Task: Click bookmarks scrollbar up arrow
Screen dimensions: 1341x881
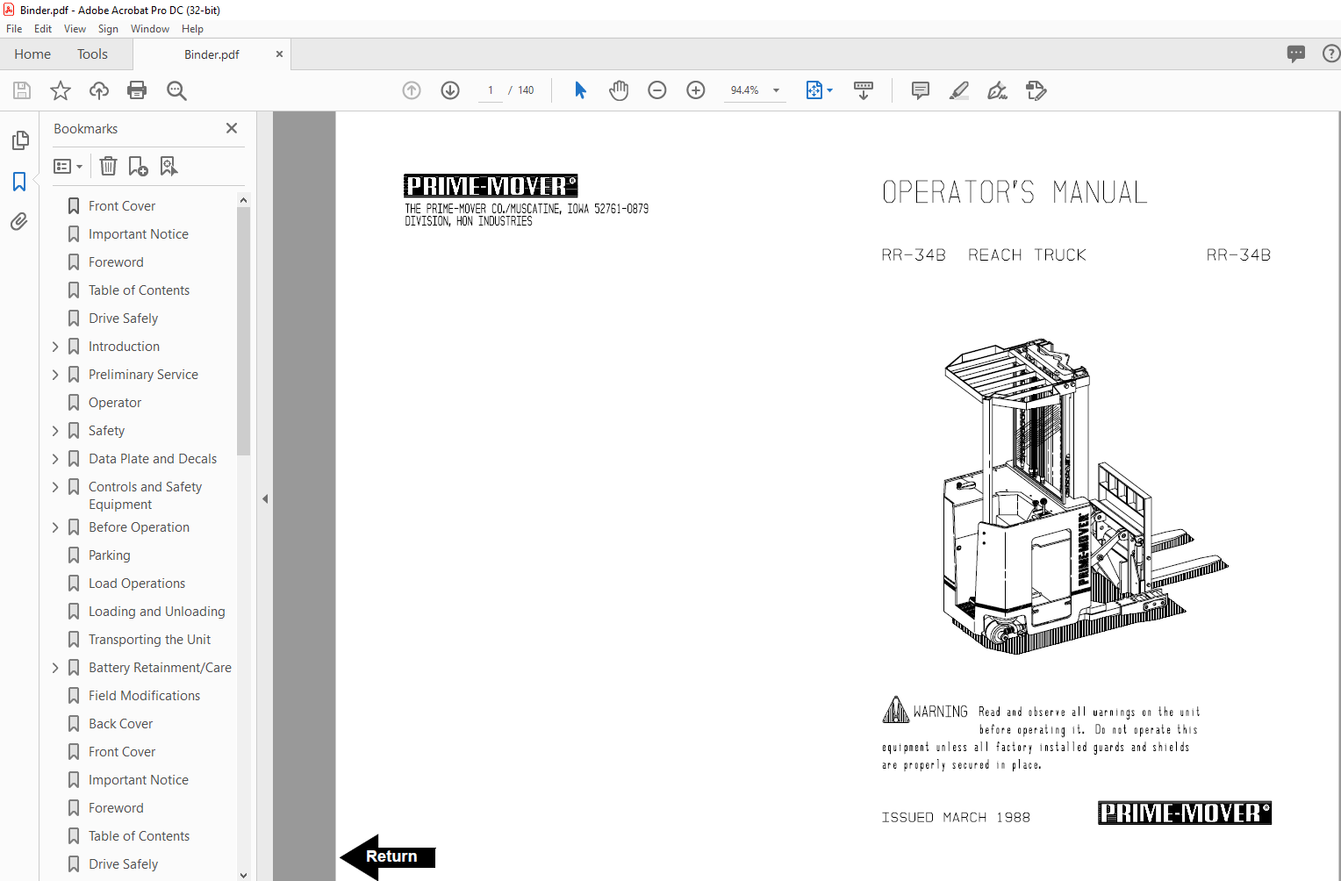Action: pos(243,200)
